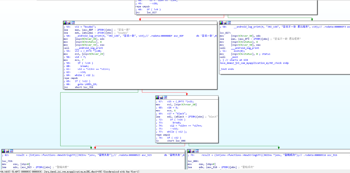
Task: Edit comment icon on loc_7E8 block
Action: [x=8, y=151]
